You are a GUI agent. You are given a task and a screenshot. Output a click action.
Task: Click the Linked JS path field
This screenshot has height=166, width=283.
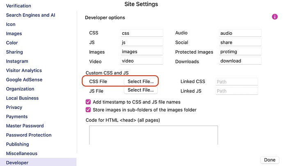pos(237,91)
